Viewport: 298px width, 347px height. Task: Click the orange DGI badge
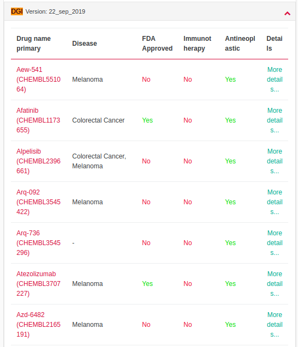17,11
